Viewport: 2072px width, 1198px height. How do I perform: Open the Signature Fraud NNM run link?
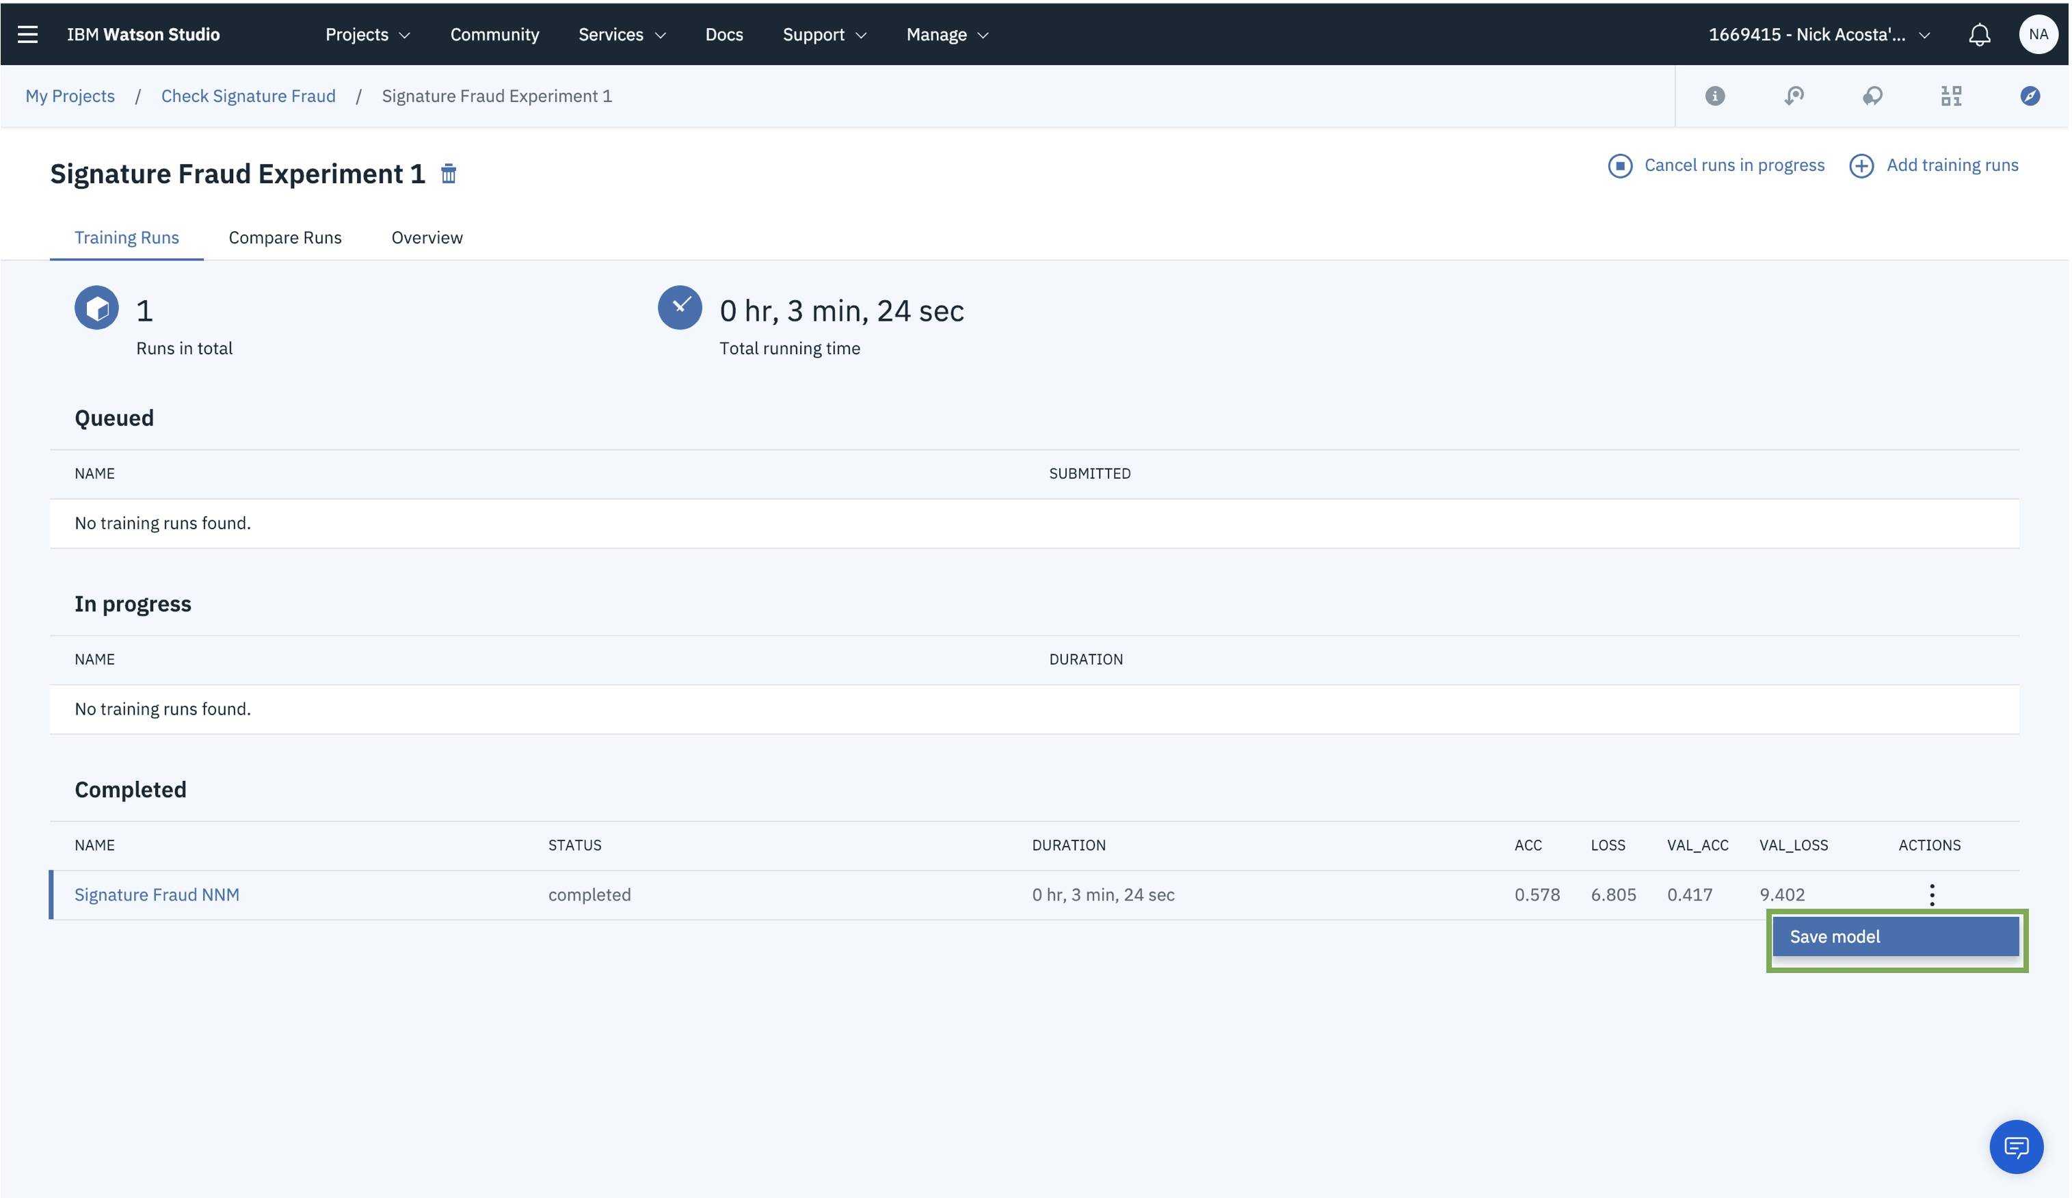tap(157, 894)
